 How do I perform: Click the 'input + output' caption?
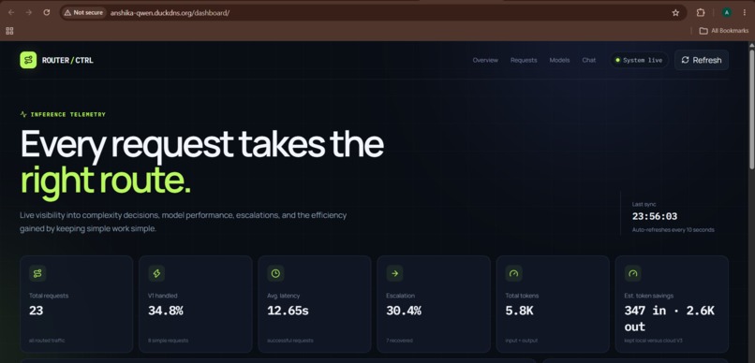521,341
